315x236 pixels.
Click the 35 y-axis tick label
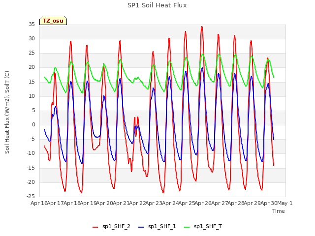(31, 24)
